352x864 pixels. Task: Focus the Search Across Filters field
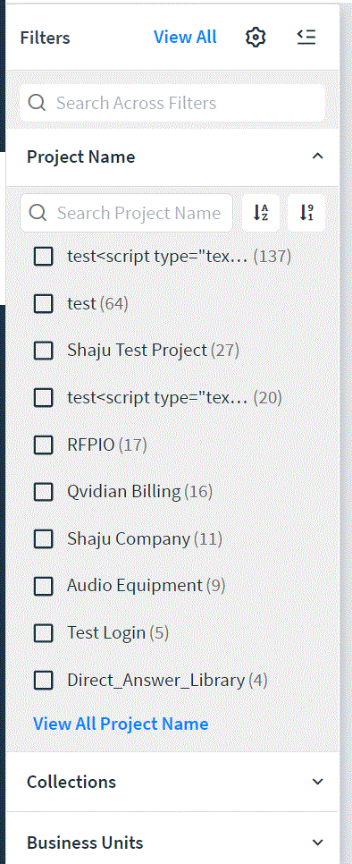click(172, 103)
